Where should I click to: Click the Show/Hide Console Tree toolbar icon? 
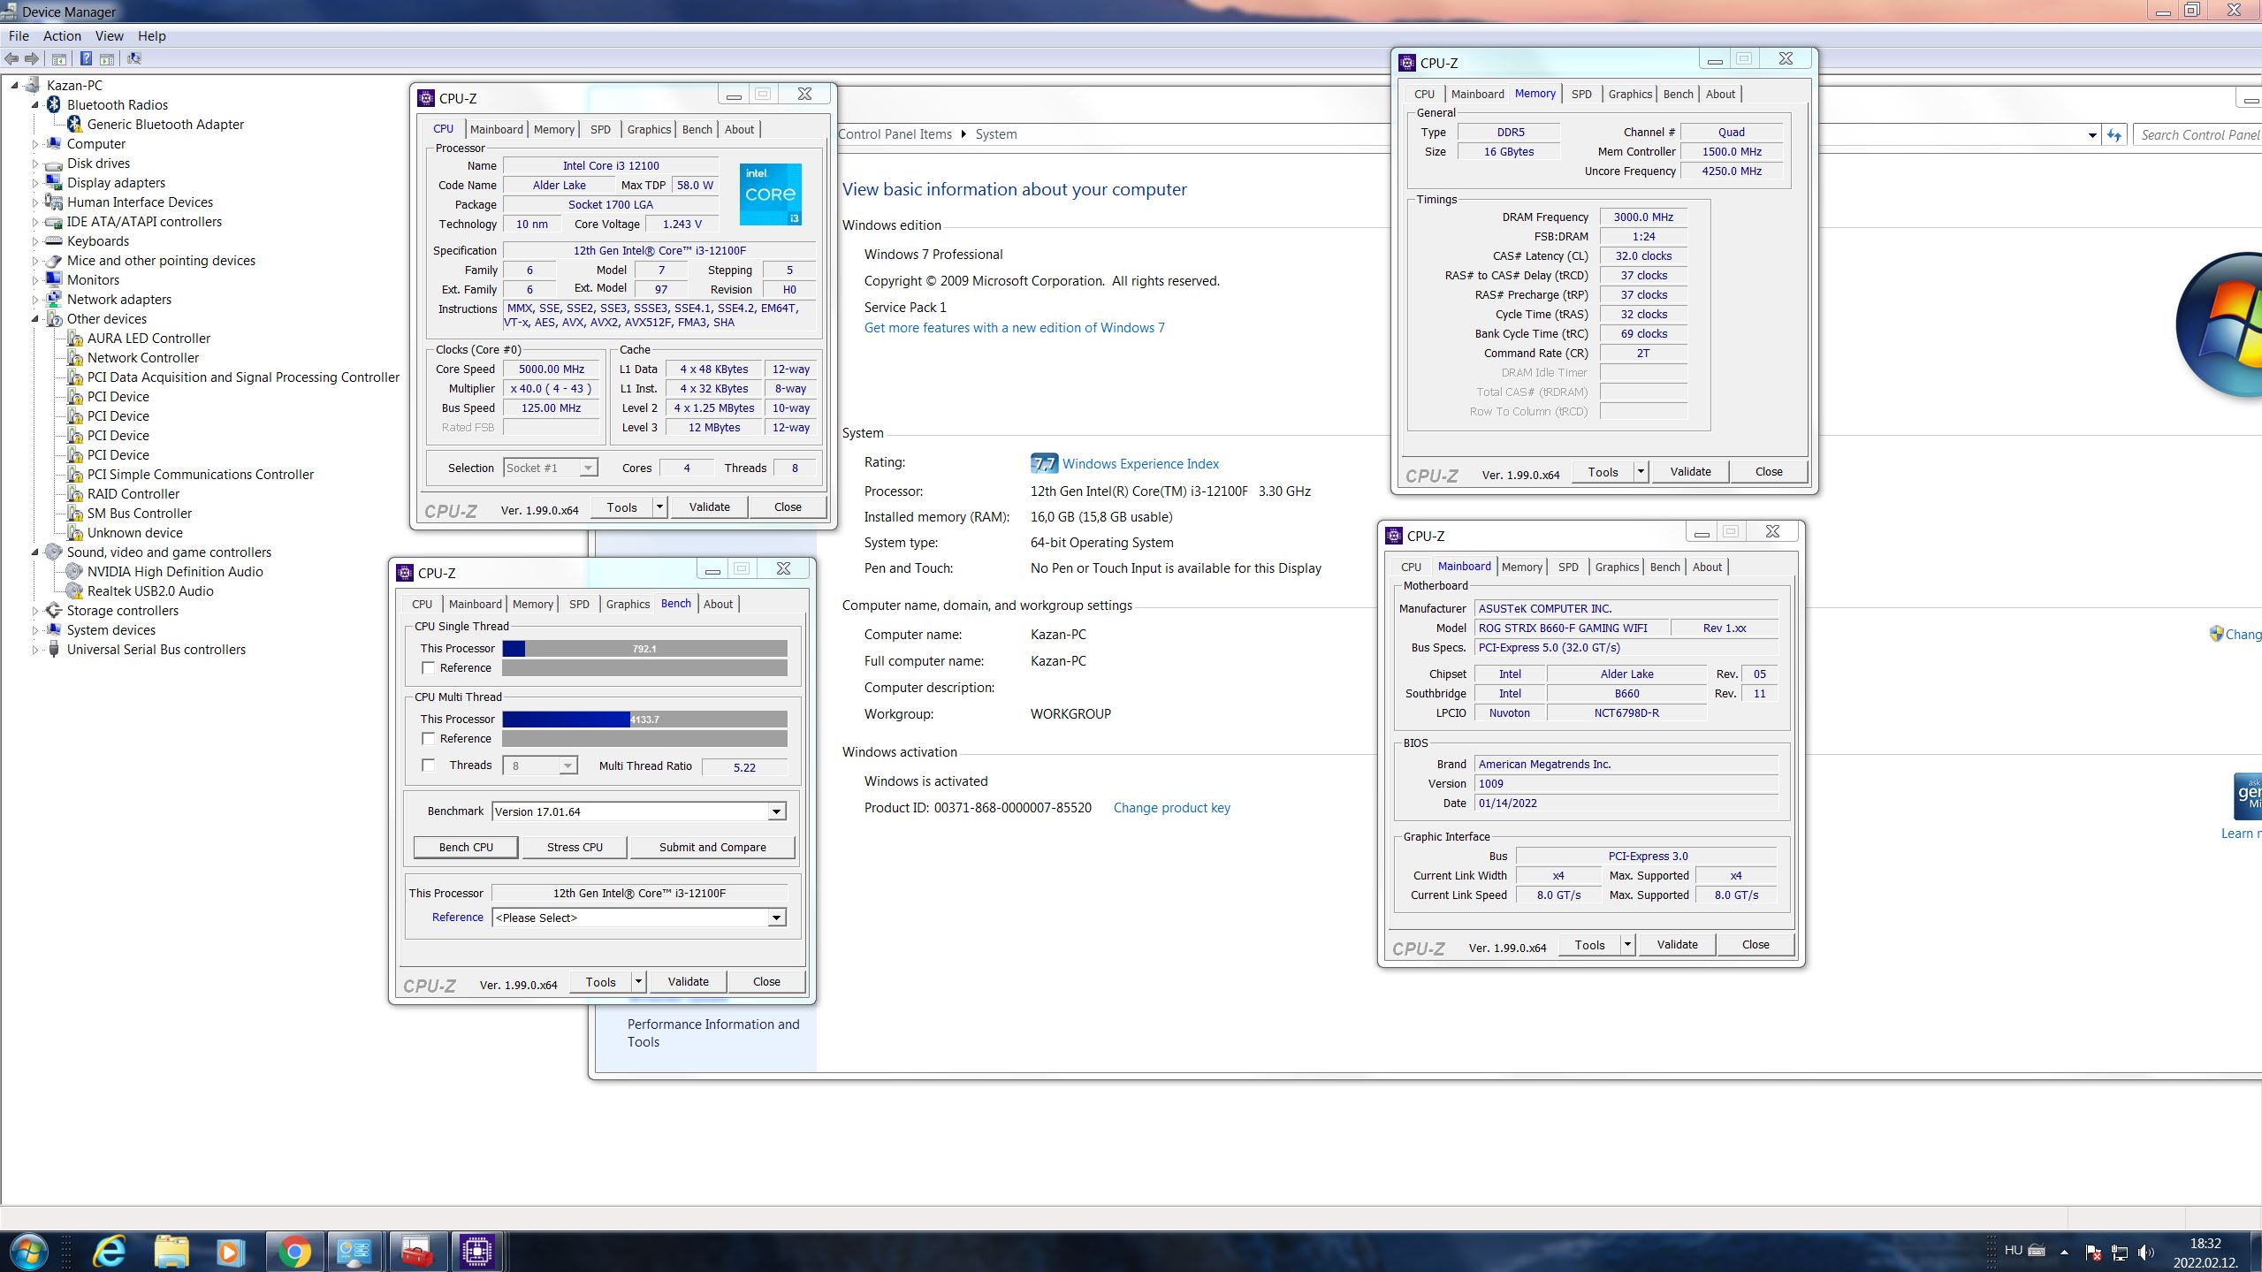point(59,58)
